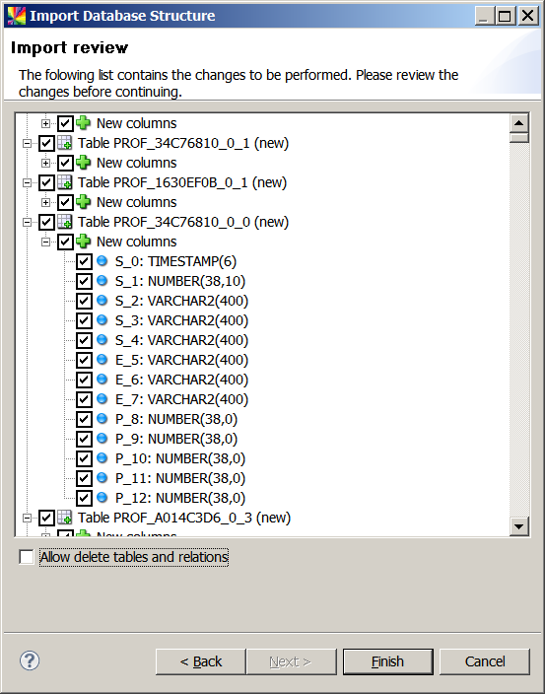Click scrollbar up arrow in changes list
Screen dimensions: 545x694
pyautogui.click(x=519, y=123)
